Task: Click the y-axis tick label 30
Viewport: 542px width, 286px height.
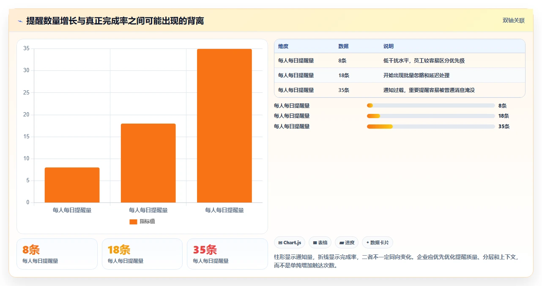Action: point(26,70)
